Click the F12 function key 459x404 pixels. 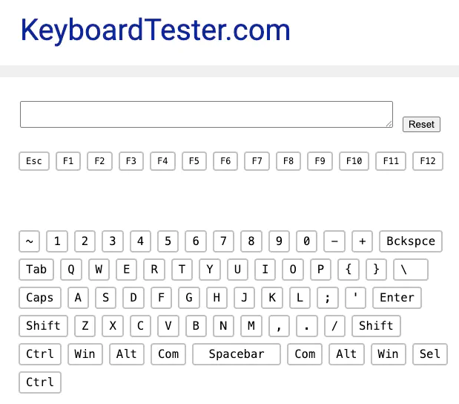tap(427, 161)
